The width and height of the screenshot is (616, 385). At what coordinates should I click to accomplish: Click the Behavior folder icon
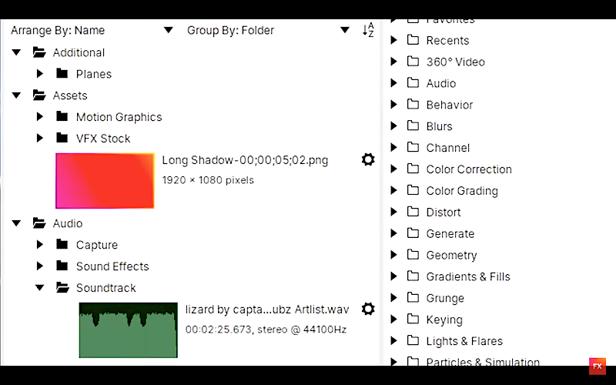pyautogui.click(x=413, y=104)
